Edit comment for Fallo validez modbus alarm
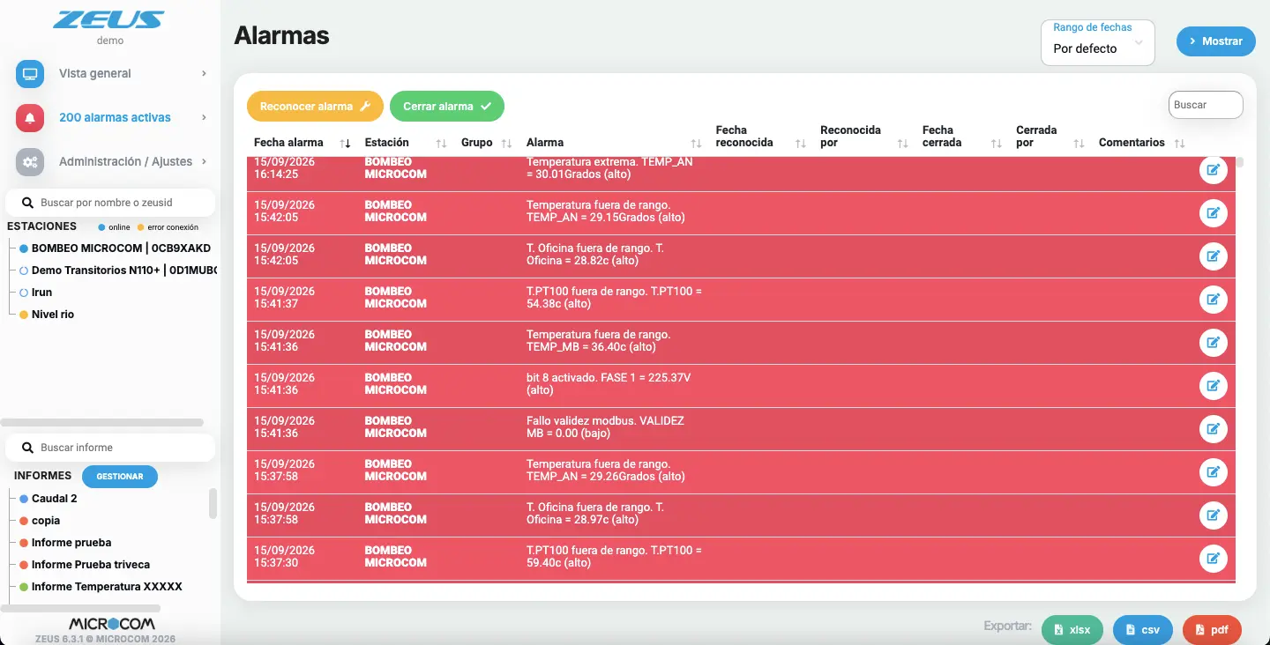The height and width of the screenshot is (645, 1270). (x=1214, y=428)
